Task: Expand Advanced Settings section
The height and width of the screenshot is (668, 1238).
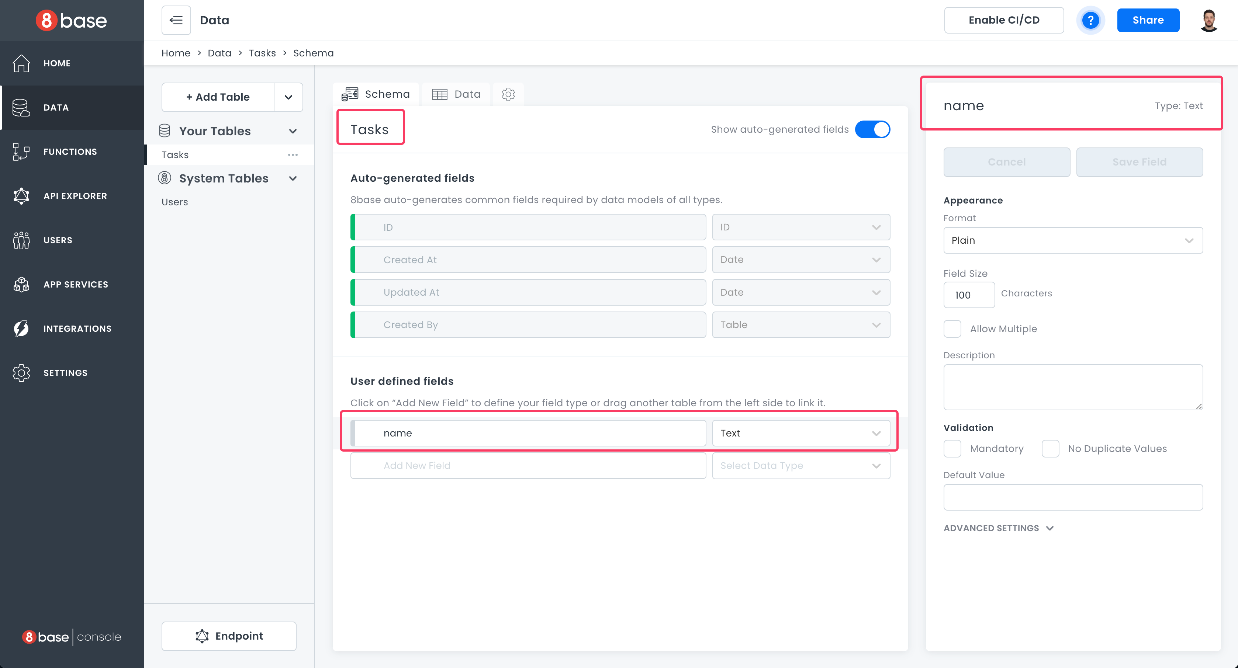Action: point(998,528)
